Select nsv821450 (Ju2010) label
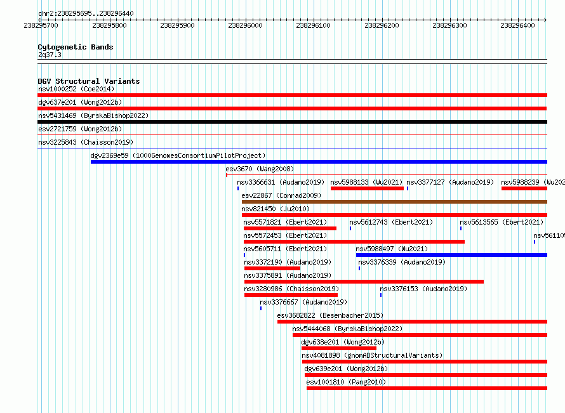 (x=276, y=209)
